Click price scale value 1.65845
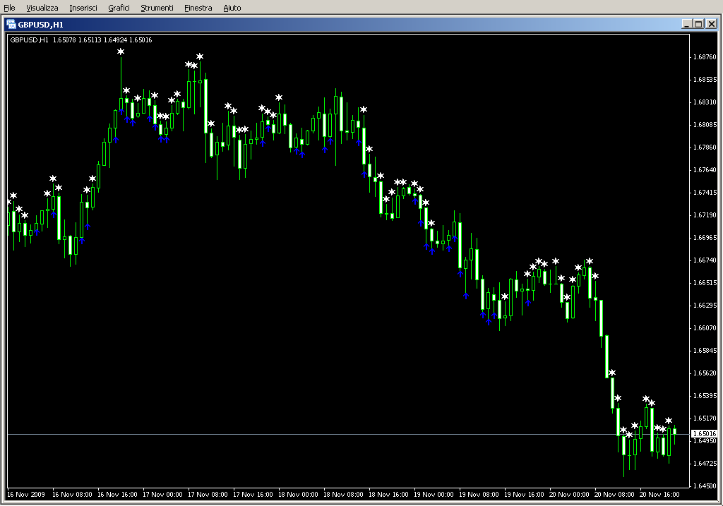This screenshot has height=506, width=723. [x=705, y=351]
